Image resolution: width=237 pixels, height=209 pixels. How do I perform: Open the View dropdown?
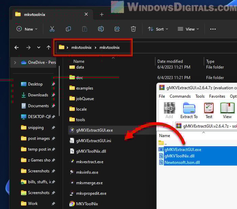(188, 29)
